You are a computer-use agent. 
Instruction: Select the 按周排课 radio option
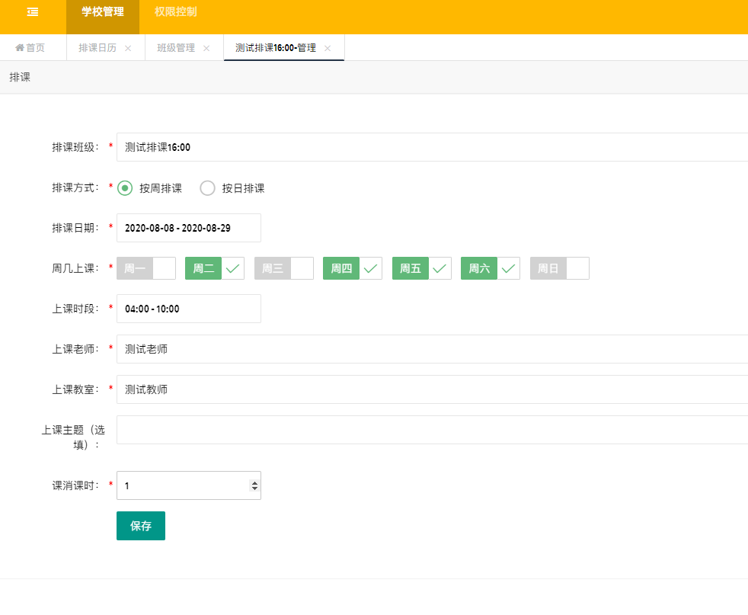[x=149, y=188]
